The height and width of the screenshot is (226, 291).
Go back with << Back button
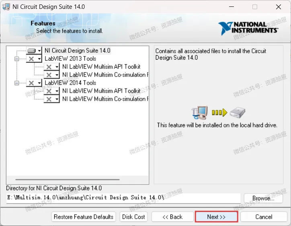coord(172,217)
